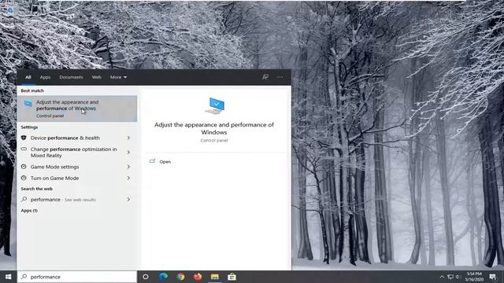Image resolution: width=504 pixels, height=283 pixels.
Task: Click Open in the preview pane
Action: coord(165,162)
